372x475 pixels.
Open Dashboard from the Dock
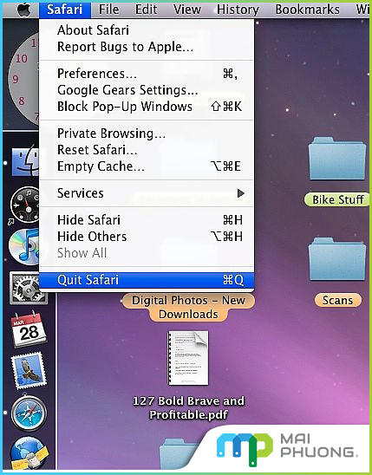(x=25, y=205)
